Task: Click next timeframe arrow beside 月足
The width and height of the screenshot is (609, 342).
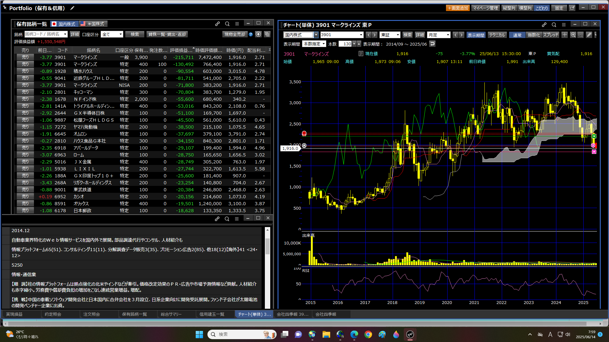Action: click(462, 35)
